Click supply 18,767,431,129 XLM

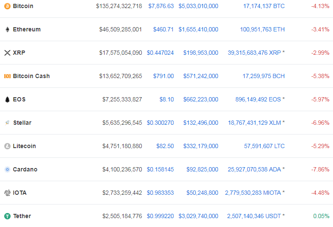point(254,123)
